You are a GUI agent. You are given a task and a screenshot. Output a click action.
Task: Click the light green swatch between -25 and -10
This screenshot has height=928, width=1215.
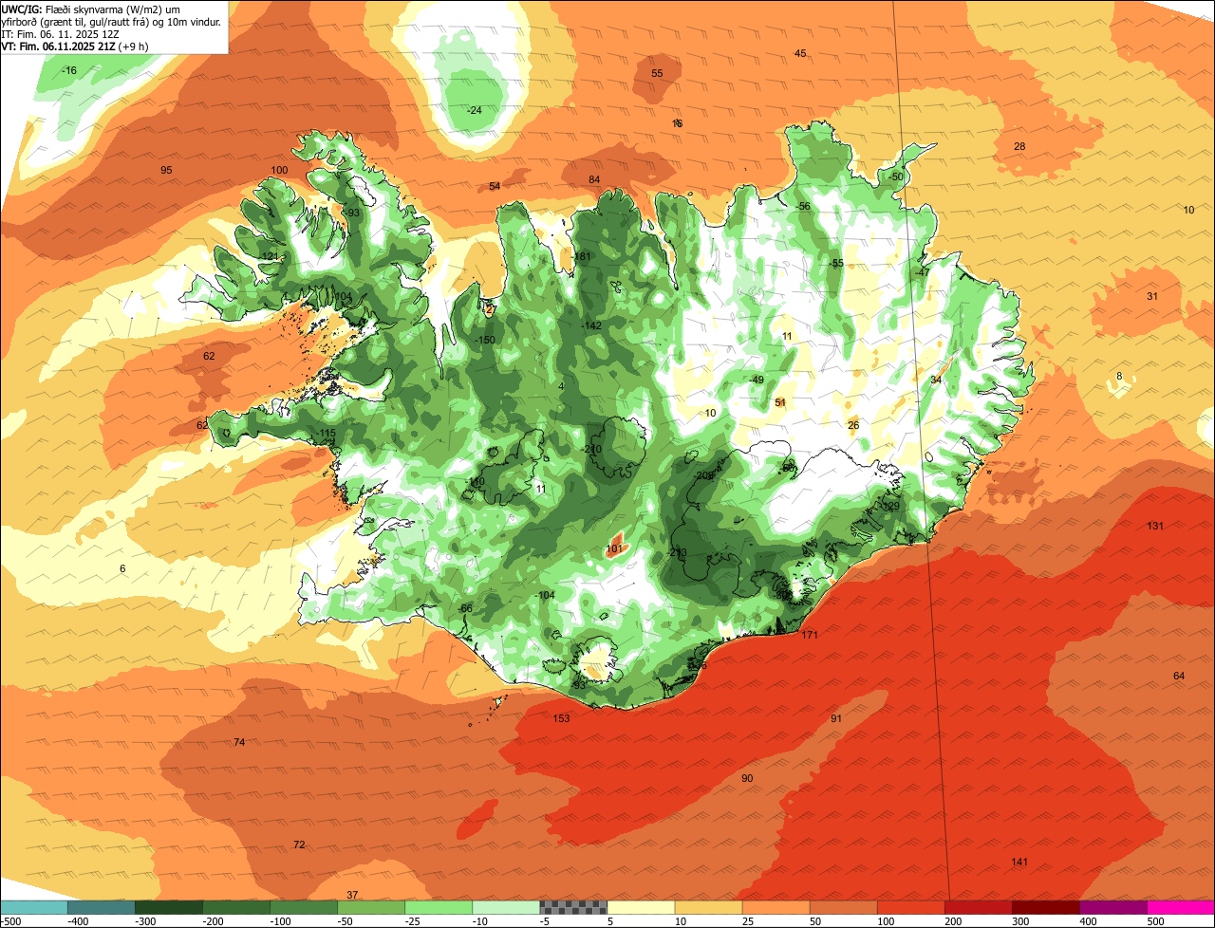point(439,907)
